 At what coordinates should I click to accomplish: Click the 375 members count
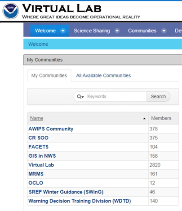tap(154, 138)
